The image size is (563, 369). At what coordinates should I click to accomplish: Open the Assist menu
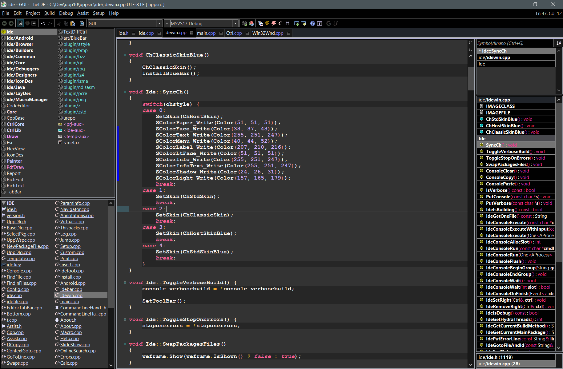(x=83, y=13)
